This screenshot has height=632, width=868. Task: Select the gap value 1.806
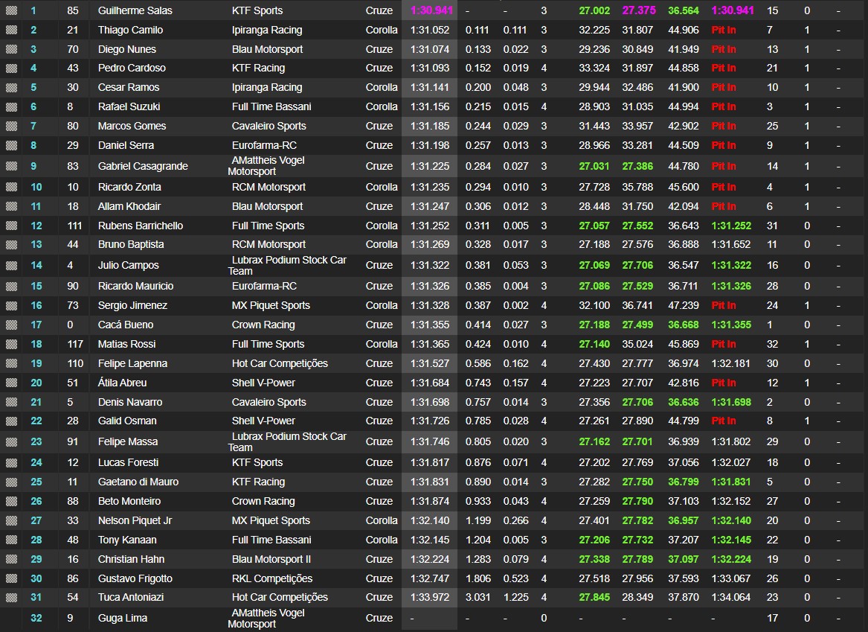pyautogui.click(x=478, y=579)
